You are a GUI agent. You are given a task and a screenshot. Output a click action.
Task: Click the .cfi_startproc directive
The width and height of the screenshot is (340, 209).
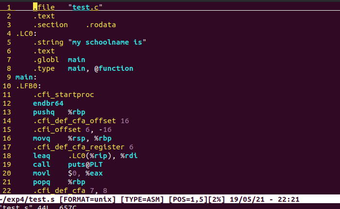click(63, 95)
